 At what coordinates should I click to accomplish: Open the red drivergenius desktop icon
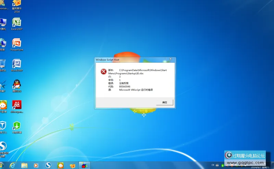[17, 105]
